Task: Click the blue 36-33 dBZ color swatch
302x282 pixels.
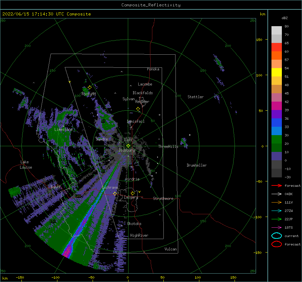Action: coord(276,123)
